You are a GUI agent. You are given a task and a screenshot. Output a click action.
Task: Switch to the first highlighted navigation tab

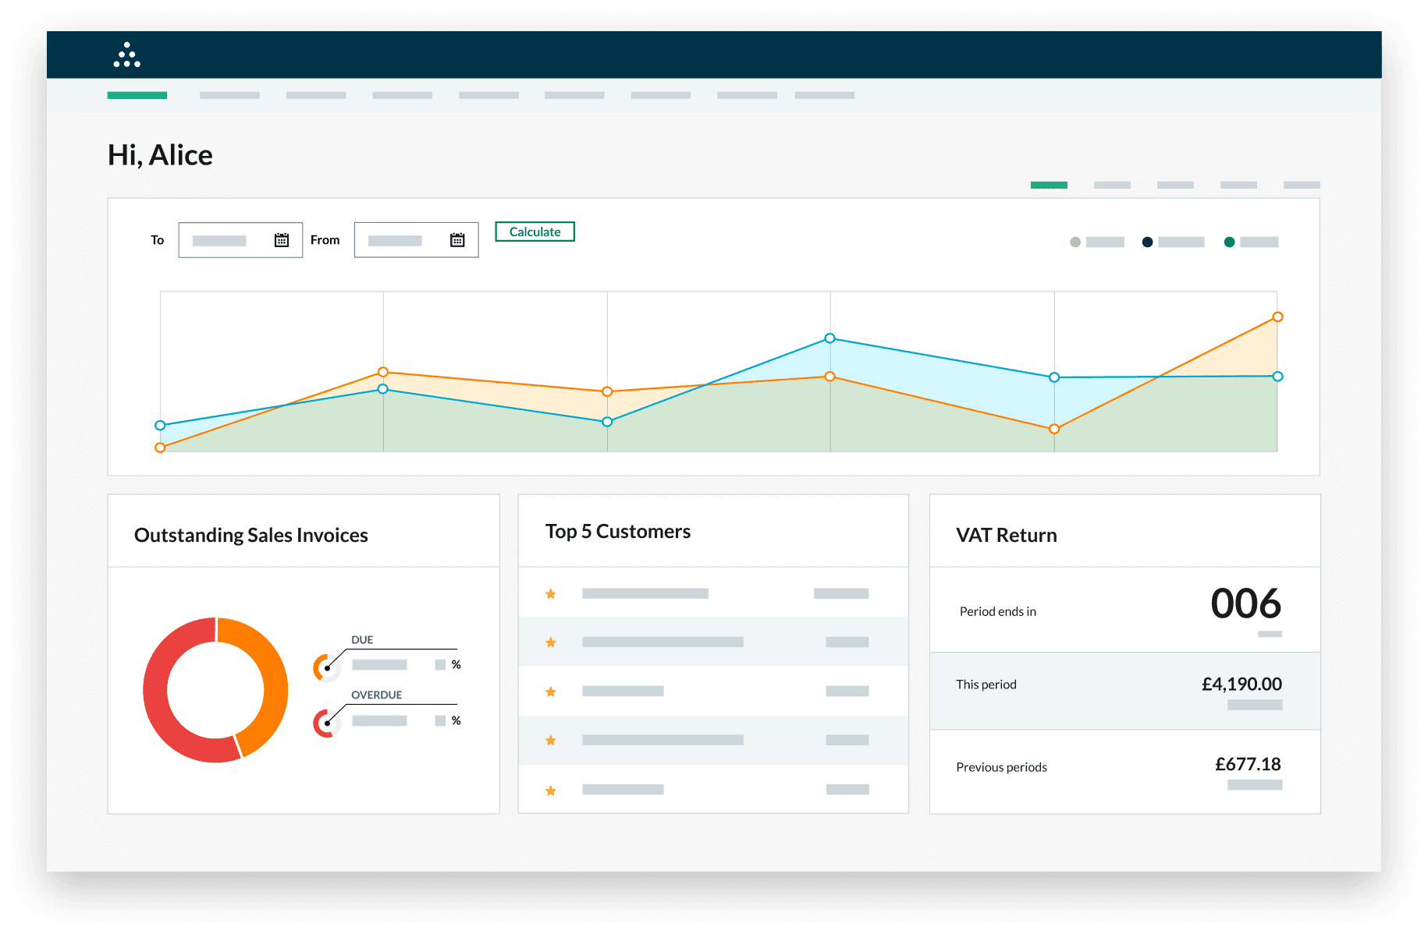pyautogui.click(x=137, y=94)
